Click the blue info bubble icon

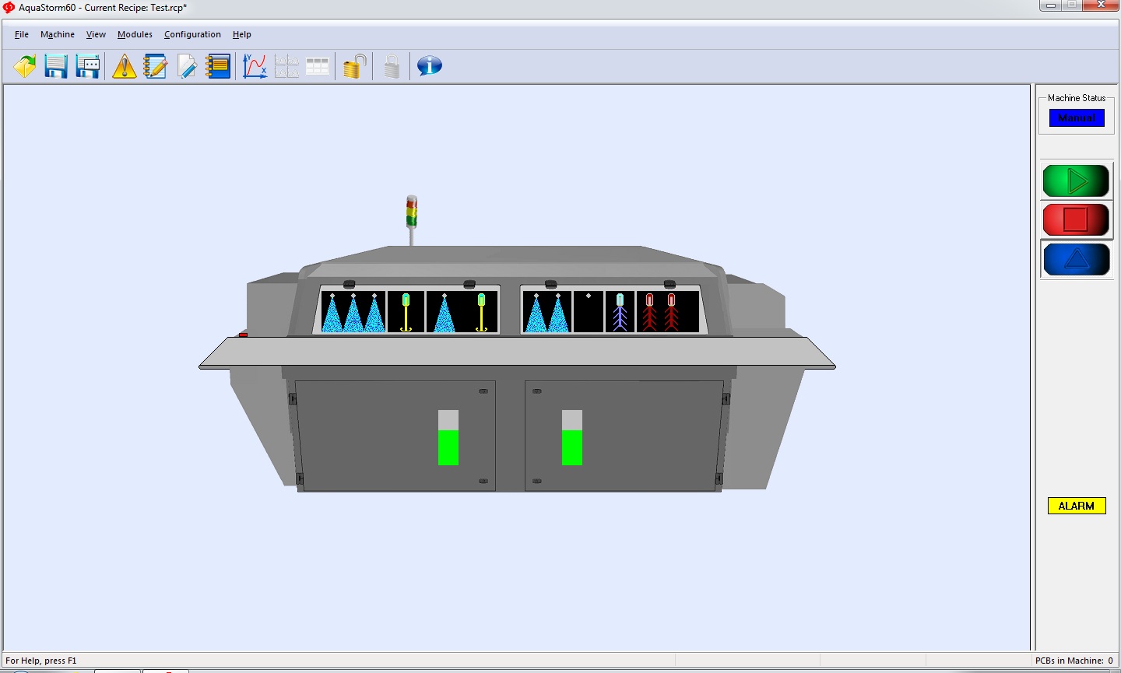pos(429,66)
